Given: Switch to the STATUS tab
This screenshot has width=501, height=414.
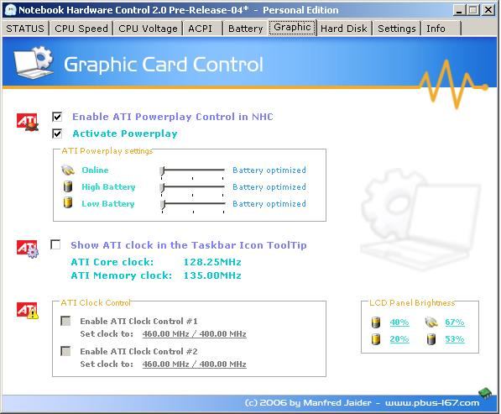Looking at the screenshot, I should point(25,29).
